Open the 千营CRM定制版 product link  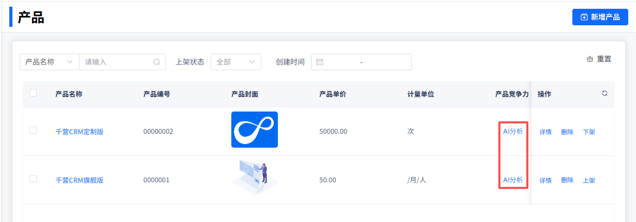pos(79,132)
